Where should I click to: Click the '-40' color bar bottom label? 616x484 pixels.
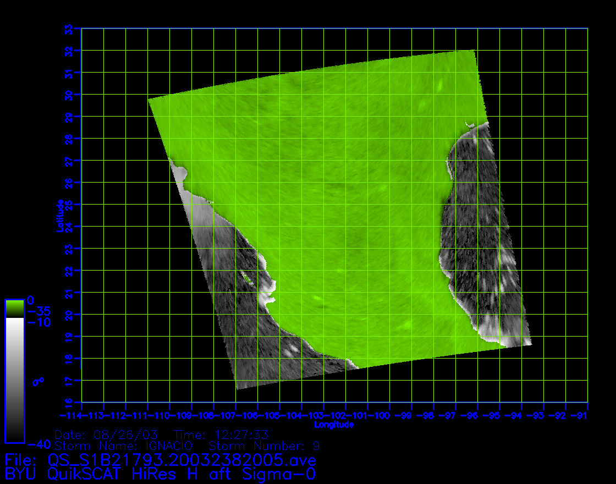[38, 443]
